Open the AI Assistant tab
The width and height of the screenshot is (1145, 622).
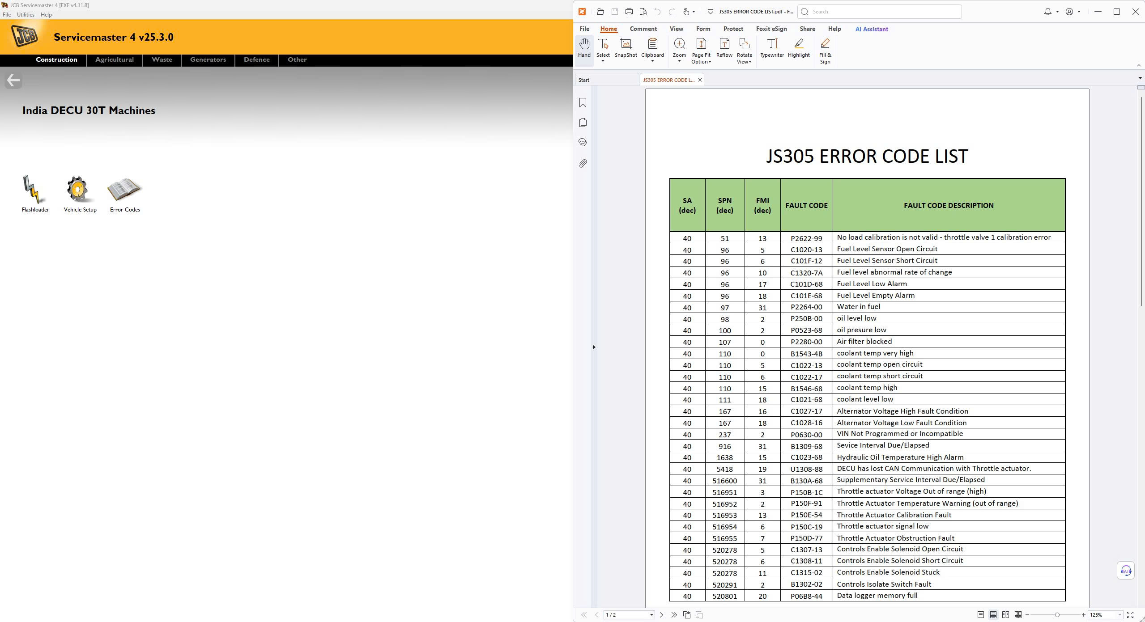[x=871, y=29]
